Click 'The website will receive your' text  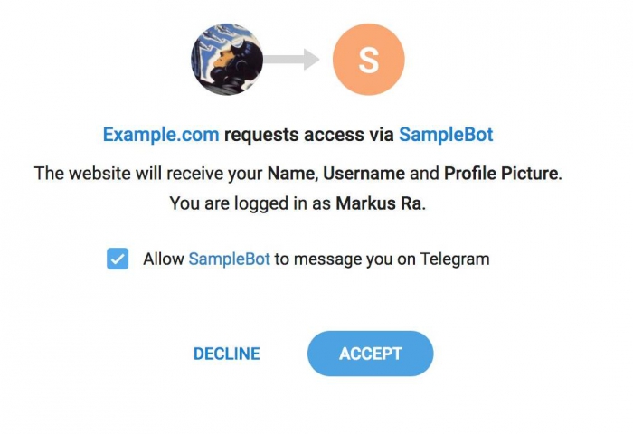(x=148, y=173)
